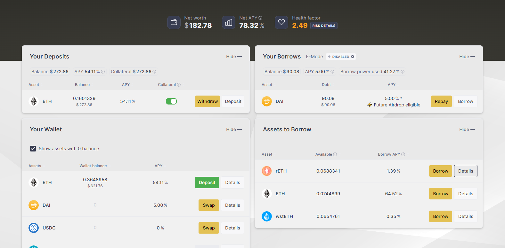Click health factor value 2.49
505x248 pixels.
pyautogui.click(x=300, y=26)
